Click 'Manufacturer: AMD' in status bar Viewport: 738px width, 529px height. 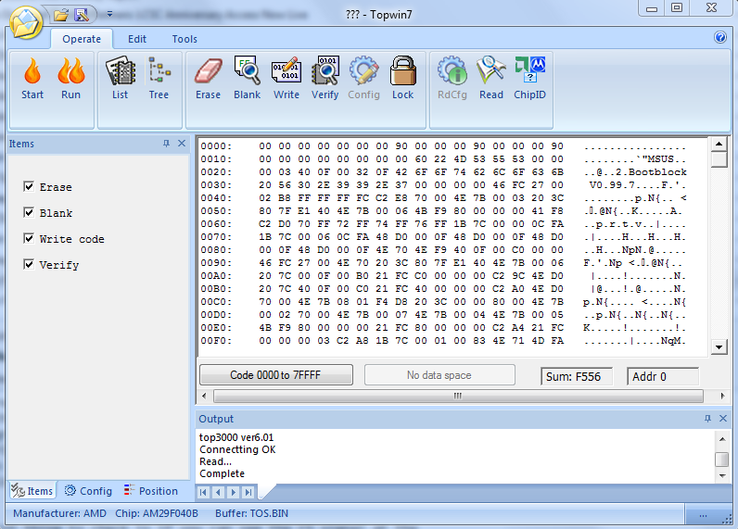(59, 513)
